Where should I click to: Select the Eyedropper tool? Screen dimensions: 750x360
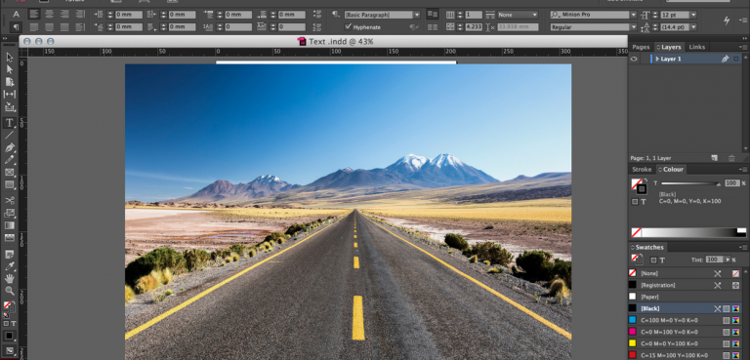pyautogui.click(x=9, y=266)
